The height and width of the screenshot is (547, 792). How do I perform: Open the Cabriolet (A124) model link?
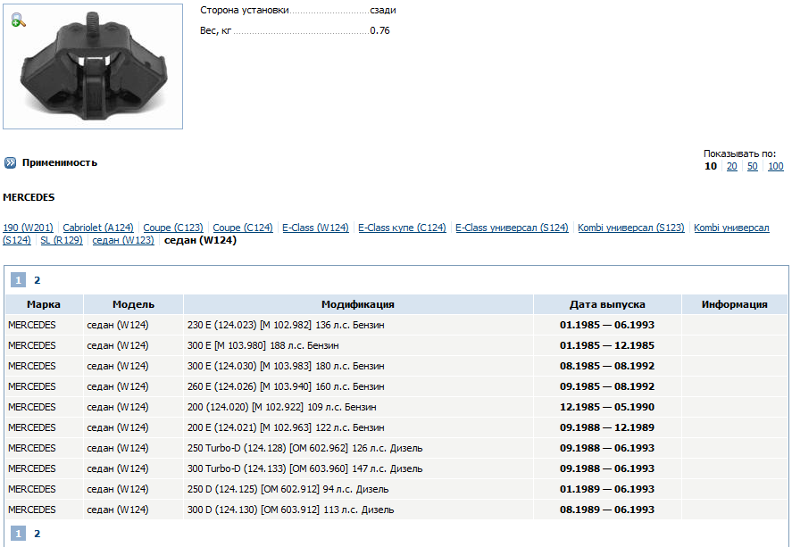[98, 228]
